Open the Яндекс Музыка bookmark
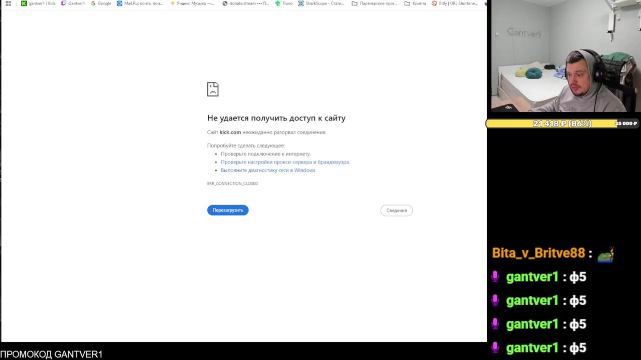Screen dimensions: 641x360 point(192,3)
